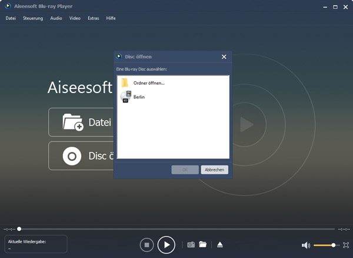The width and height of the screenshot is (353, 258).
Task: Click the playback progress bar
Action: coord(176,229)
